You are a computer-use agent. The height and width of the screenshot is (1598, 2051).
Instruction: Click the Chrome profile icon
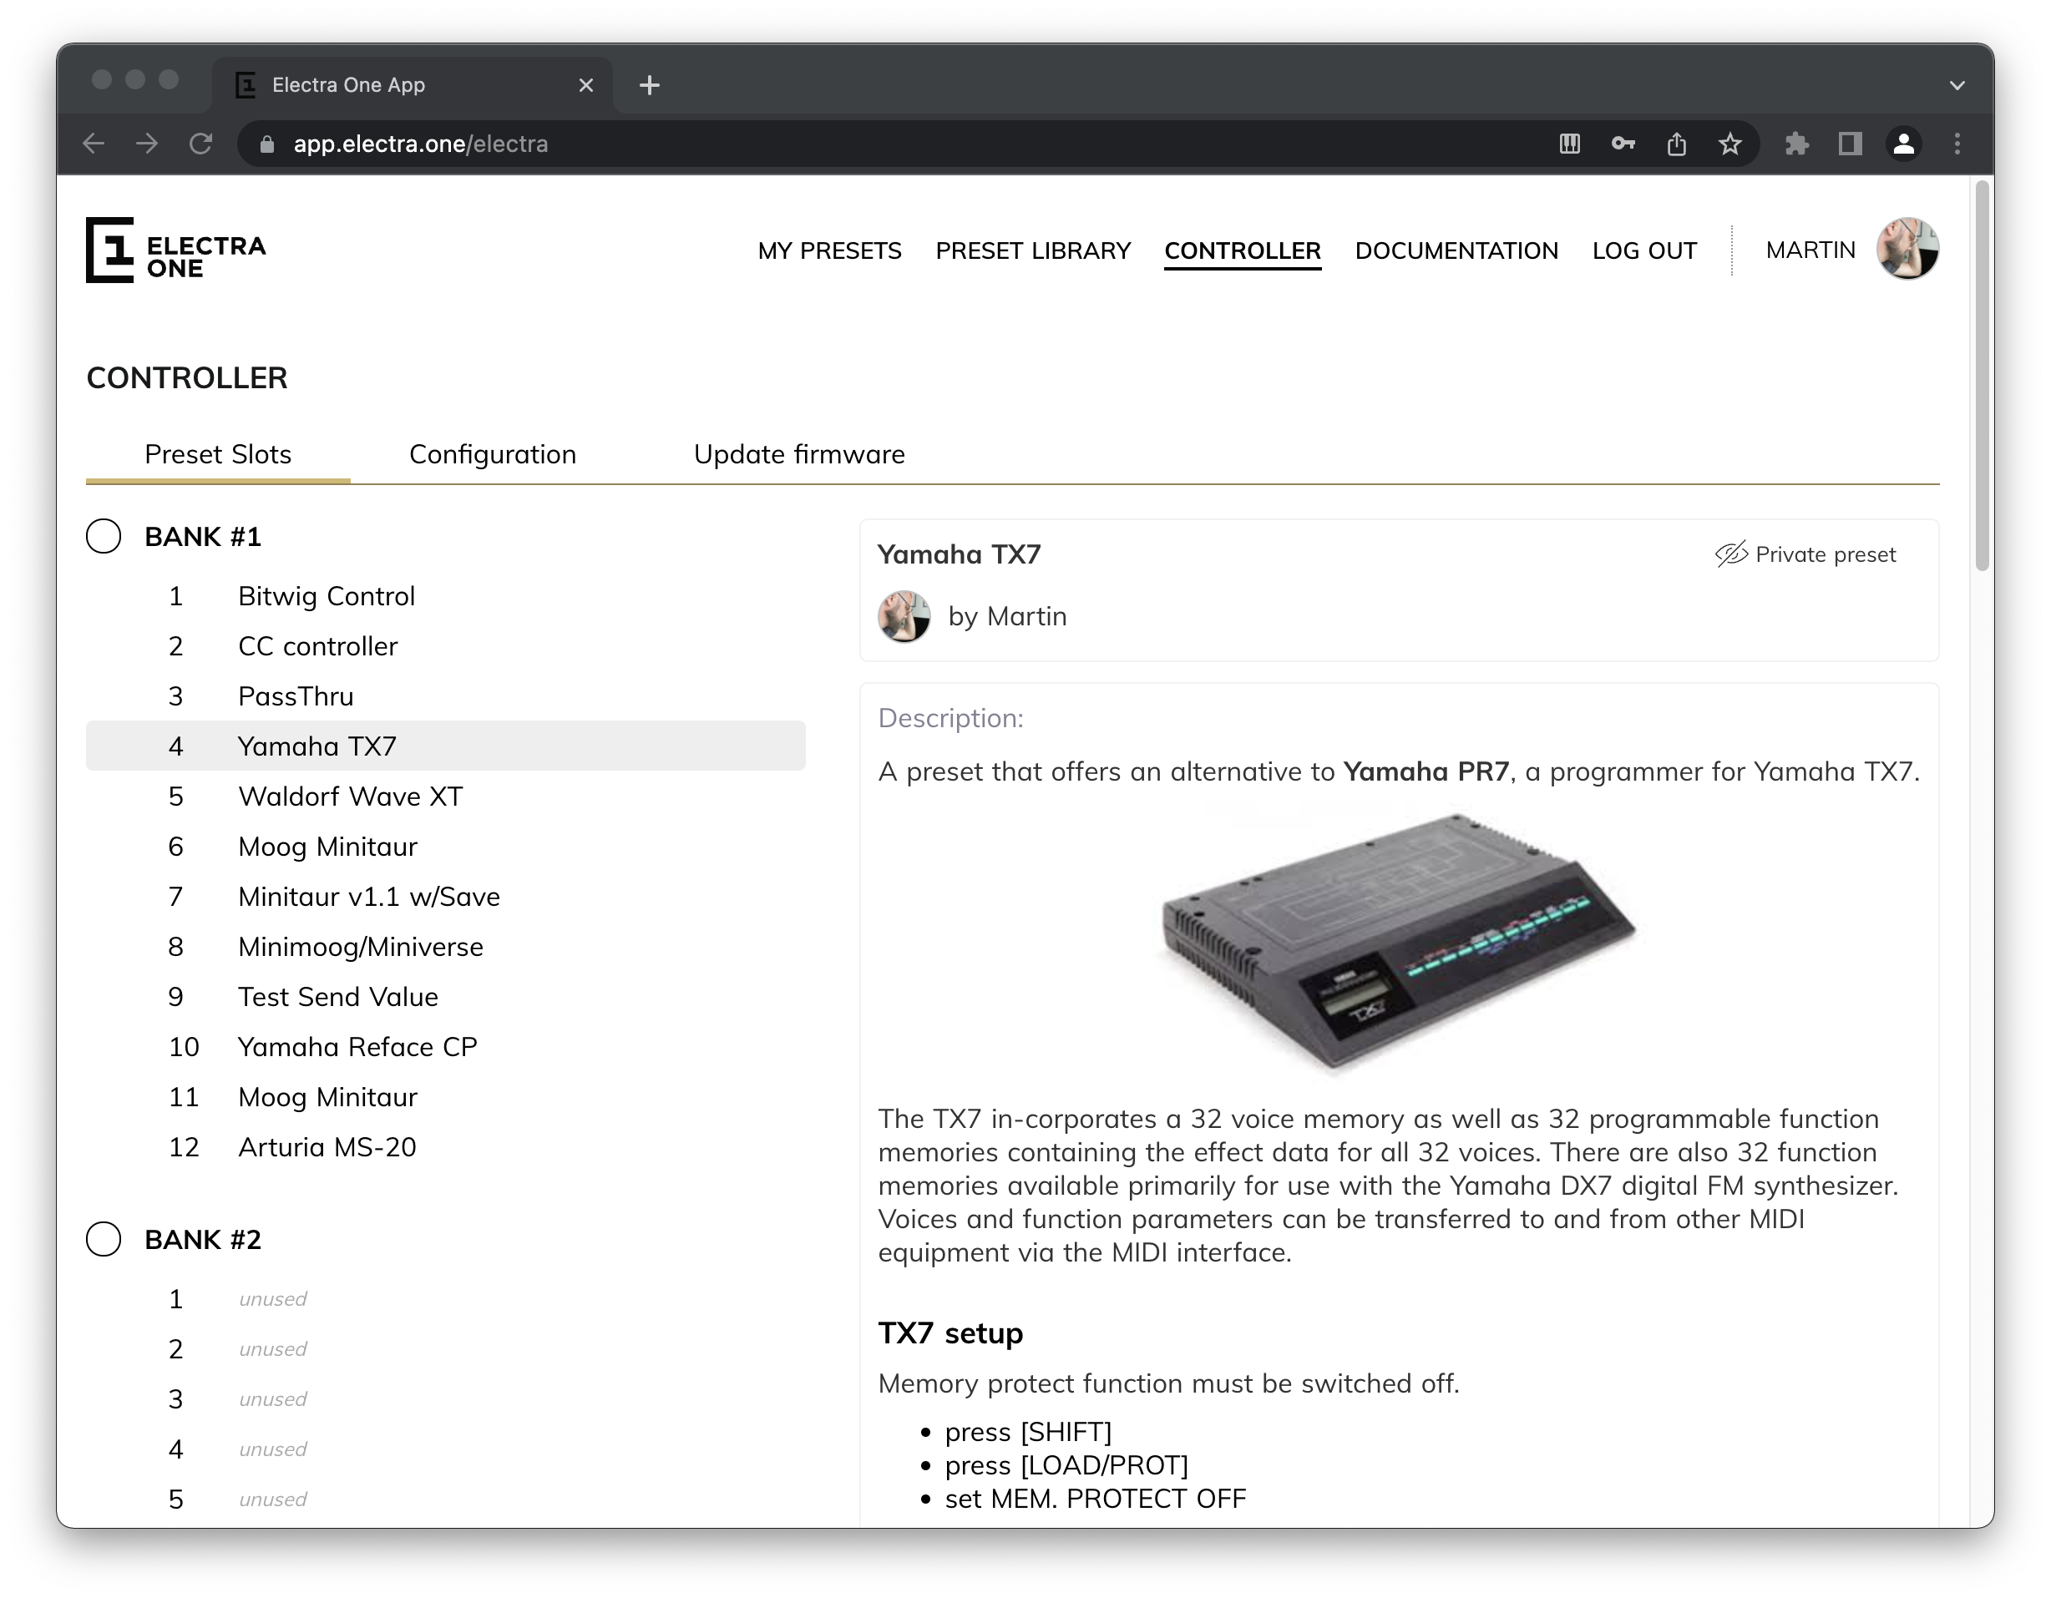click(x=1903, y=144)
